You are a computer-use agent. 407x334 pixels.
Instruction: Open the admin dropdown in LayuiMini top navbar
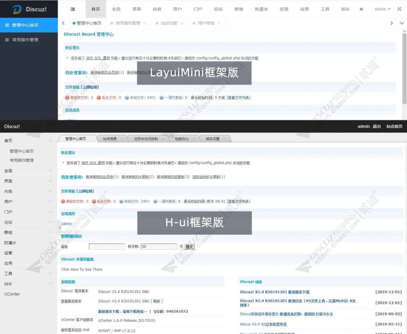tap(382, 9)
